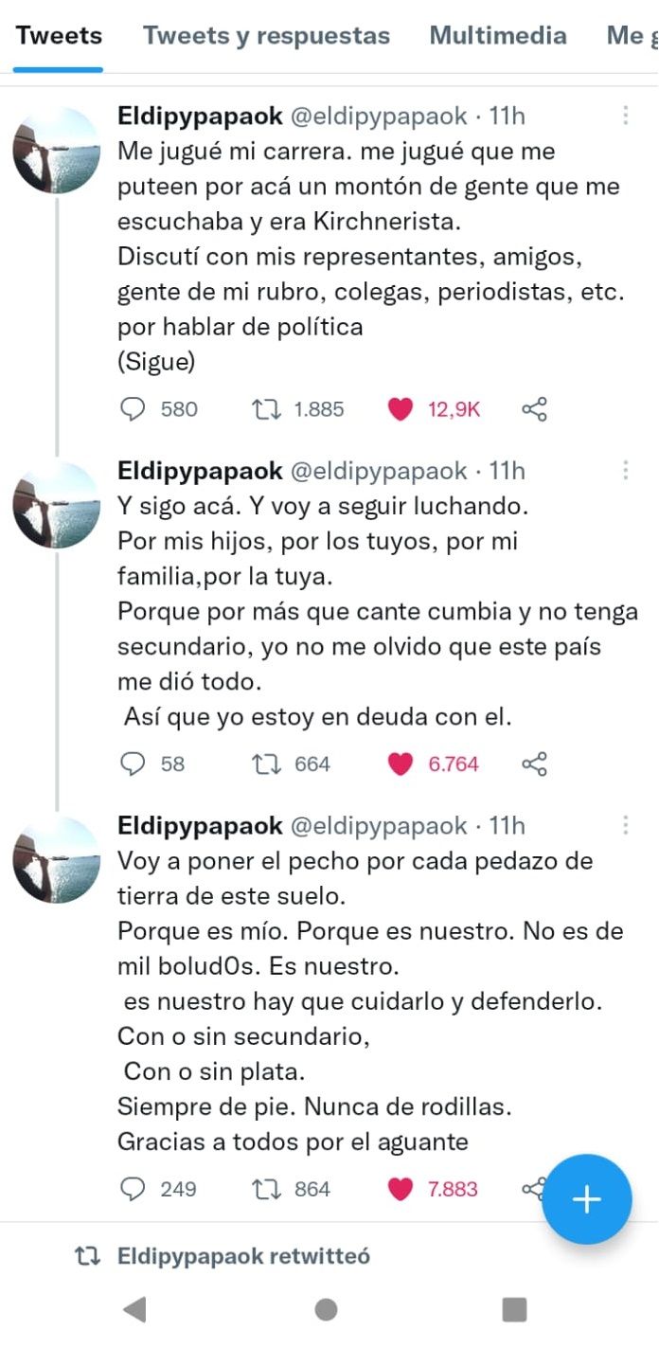The height and width of the screenshot is (1366, 659).
Task: Reply to the 'Voy a poner el pecho' tweet
Action: (134, 1189)
